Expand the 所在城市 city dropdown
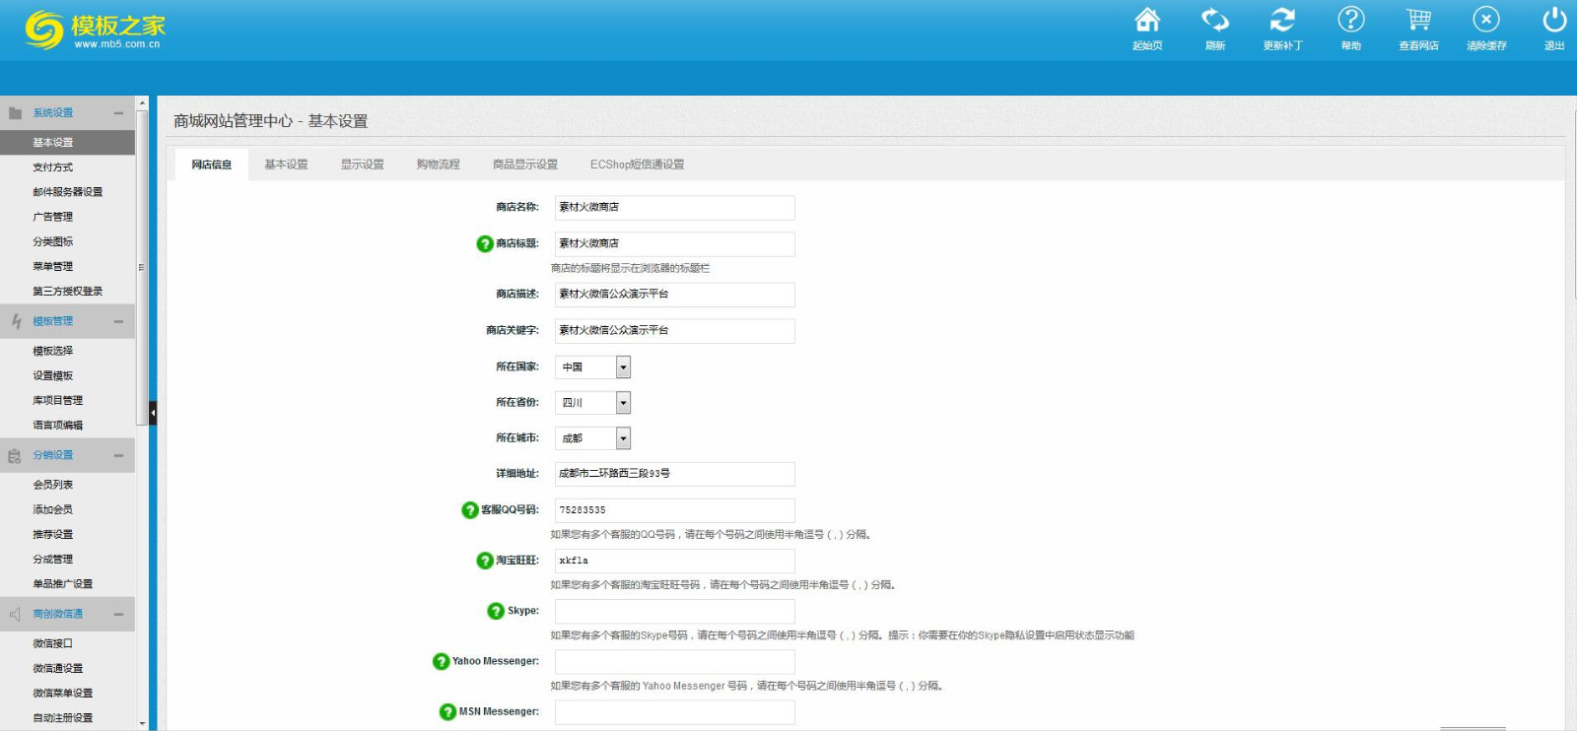This screenshot has height=731, width=1577. click(623, 438)
